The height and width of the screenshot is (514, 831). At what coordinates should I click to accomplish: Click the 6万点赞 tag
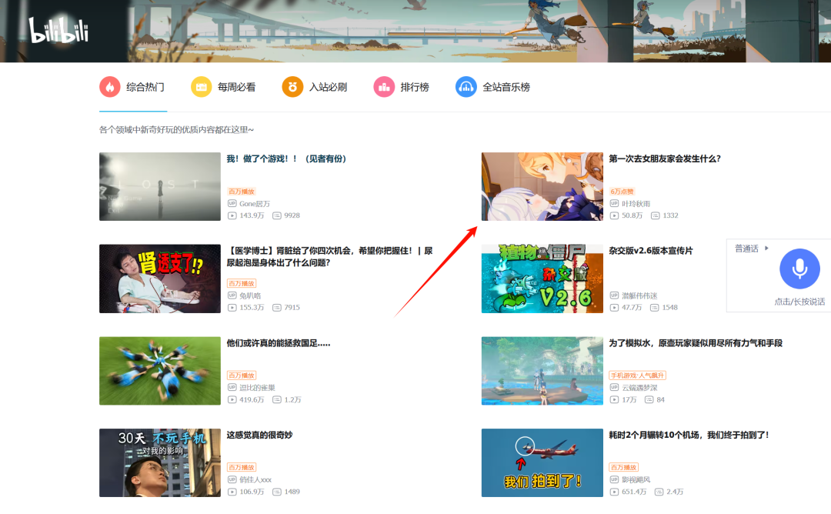(622, 192)
